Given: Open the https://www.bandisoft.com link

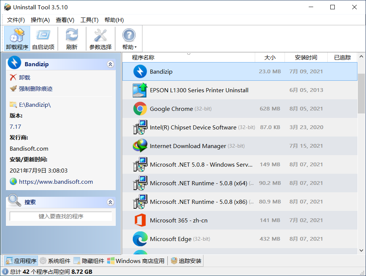Looking at the screenshot, I should tap(56, 182).
